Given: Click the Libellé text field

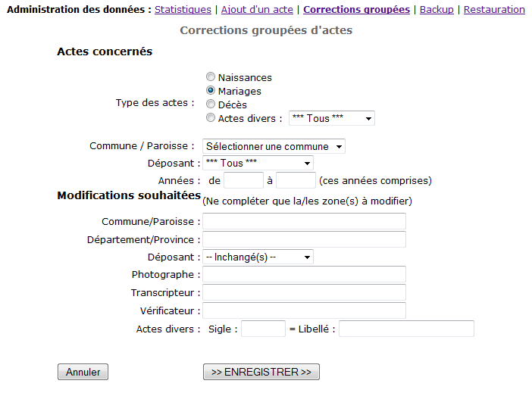Looking at the screenshot, I should [406, 329].
